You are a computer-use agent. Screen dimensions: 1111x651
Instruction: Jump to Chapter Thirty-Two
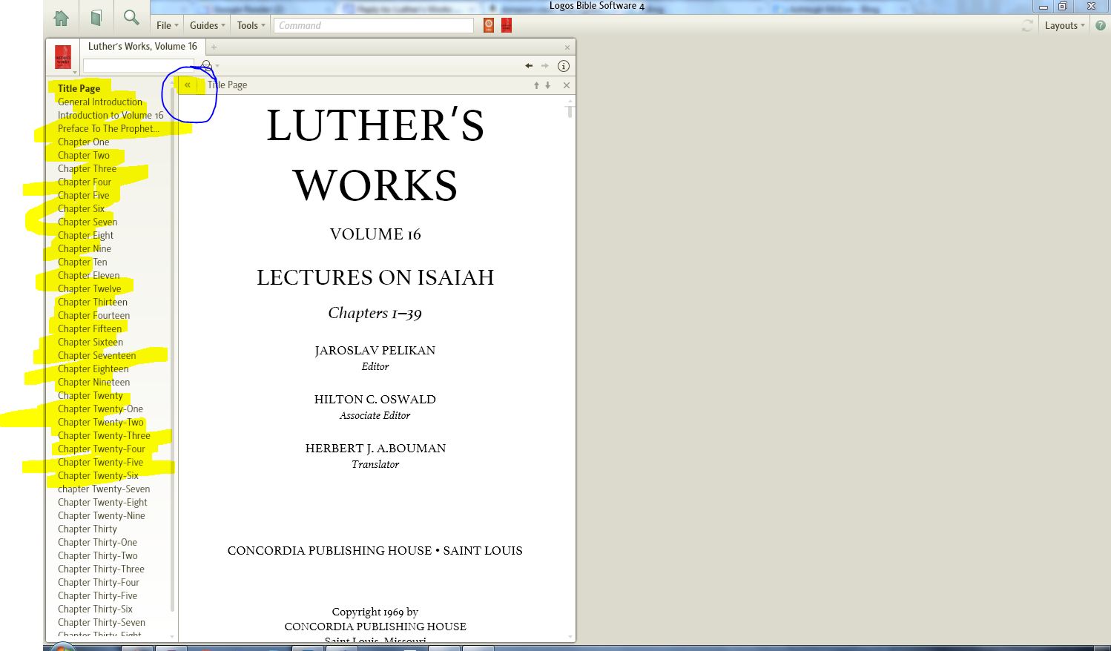(x=98, y=555)
